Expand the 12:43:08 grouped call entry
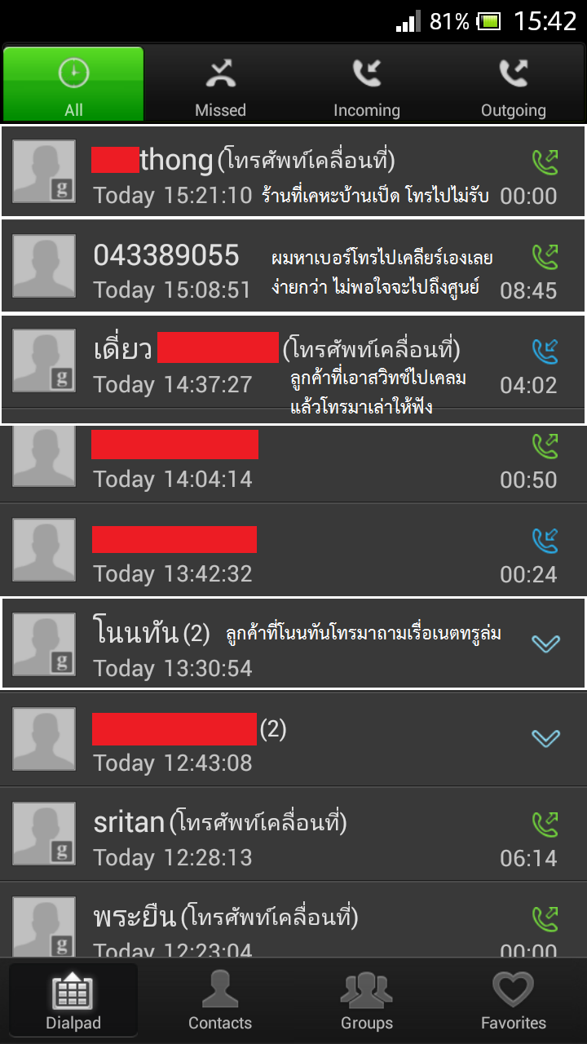 coord(545,738)
